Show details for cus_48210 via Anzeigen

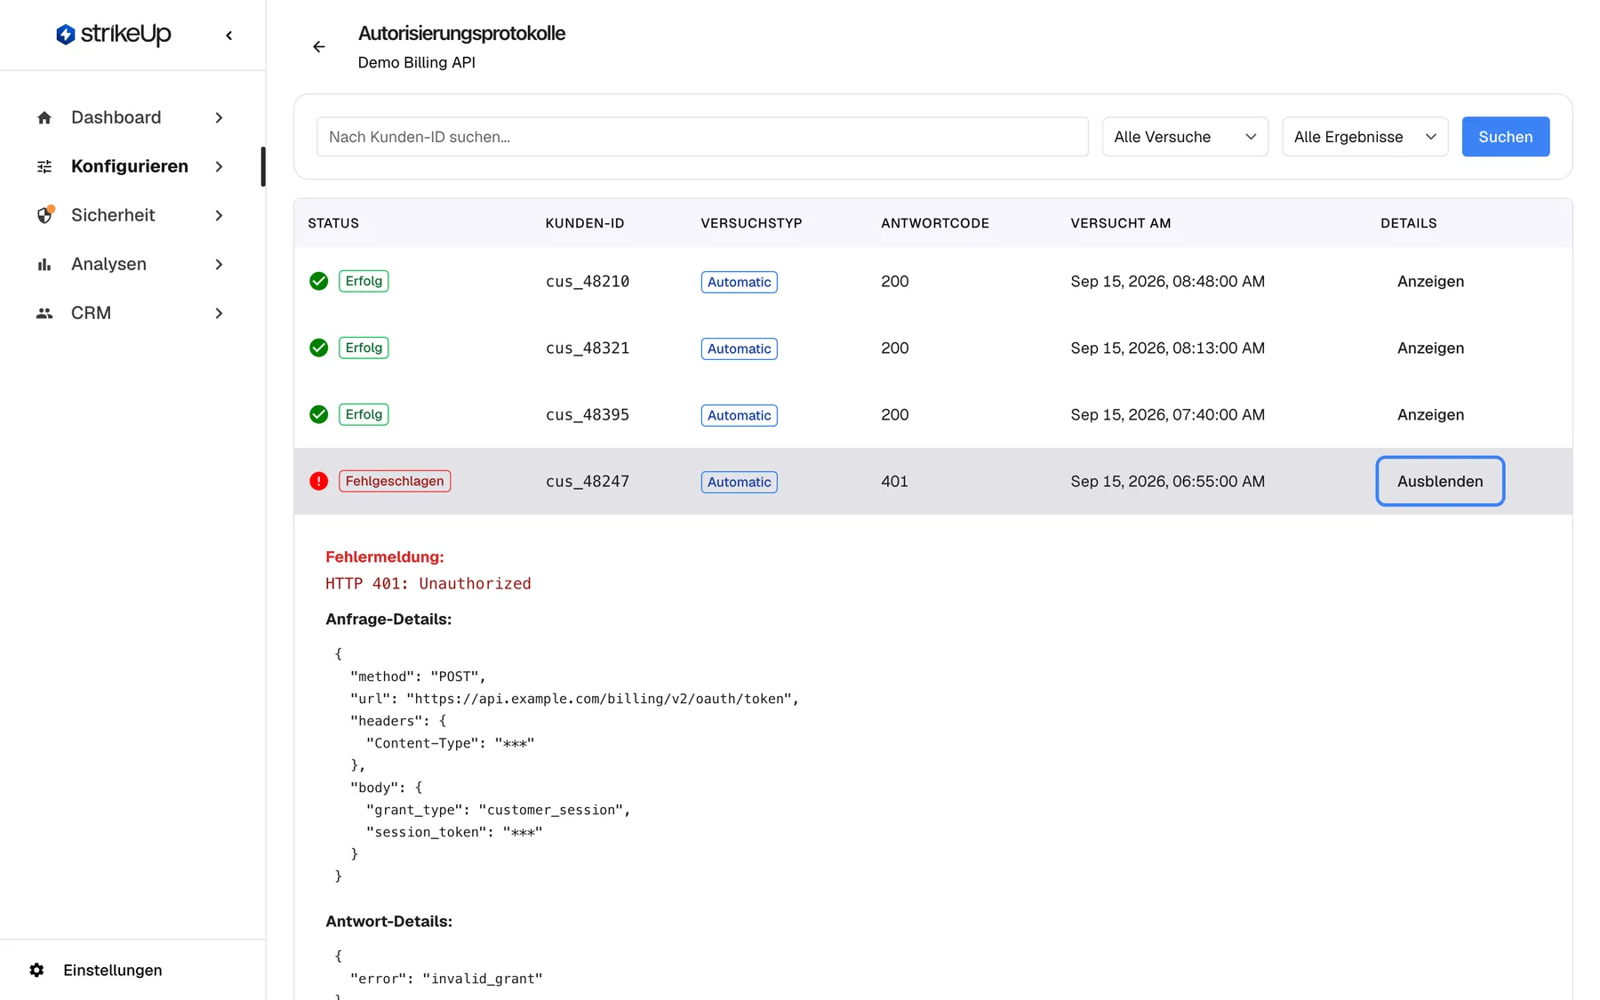[x=1430, y=282]
